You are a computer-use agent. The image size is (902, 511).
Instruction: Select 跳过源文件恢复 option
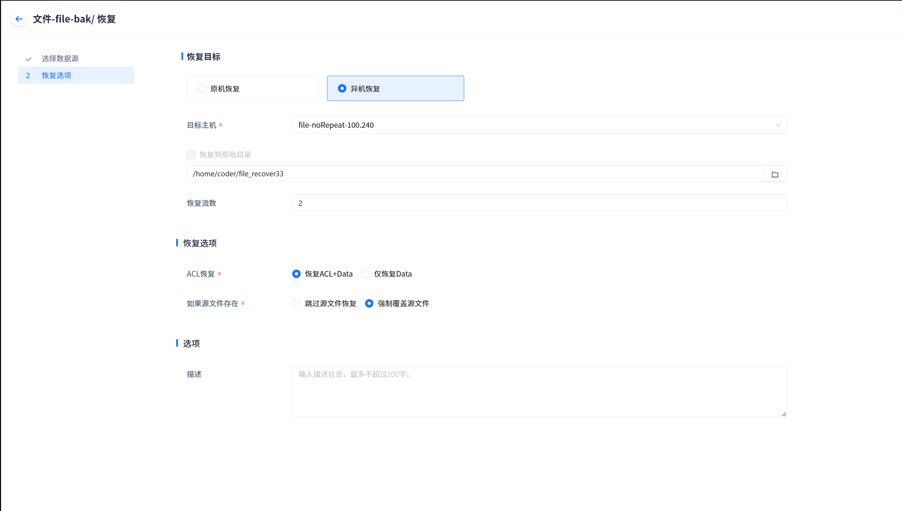tap(296, 303)
